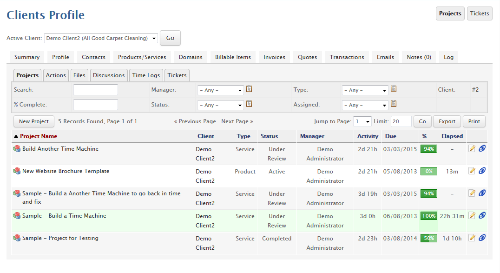Screen dimensions: 500x273
Task: Expand the Assigned filter dropdown
Action: pos(365,105)
